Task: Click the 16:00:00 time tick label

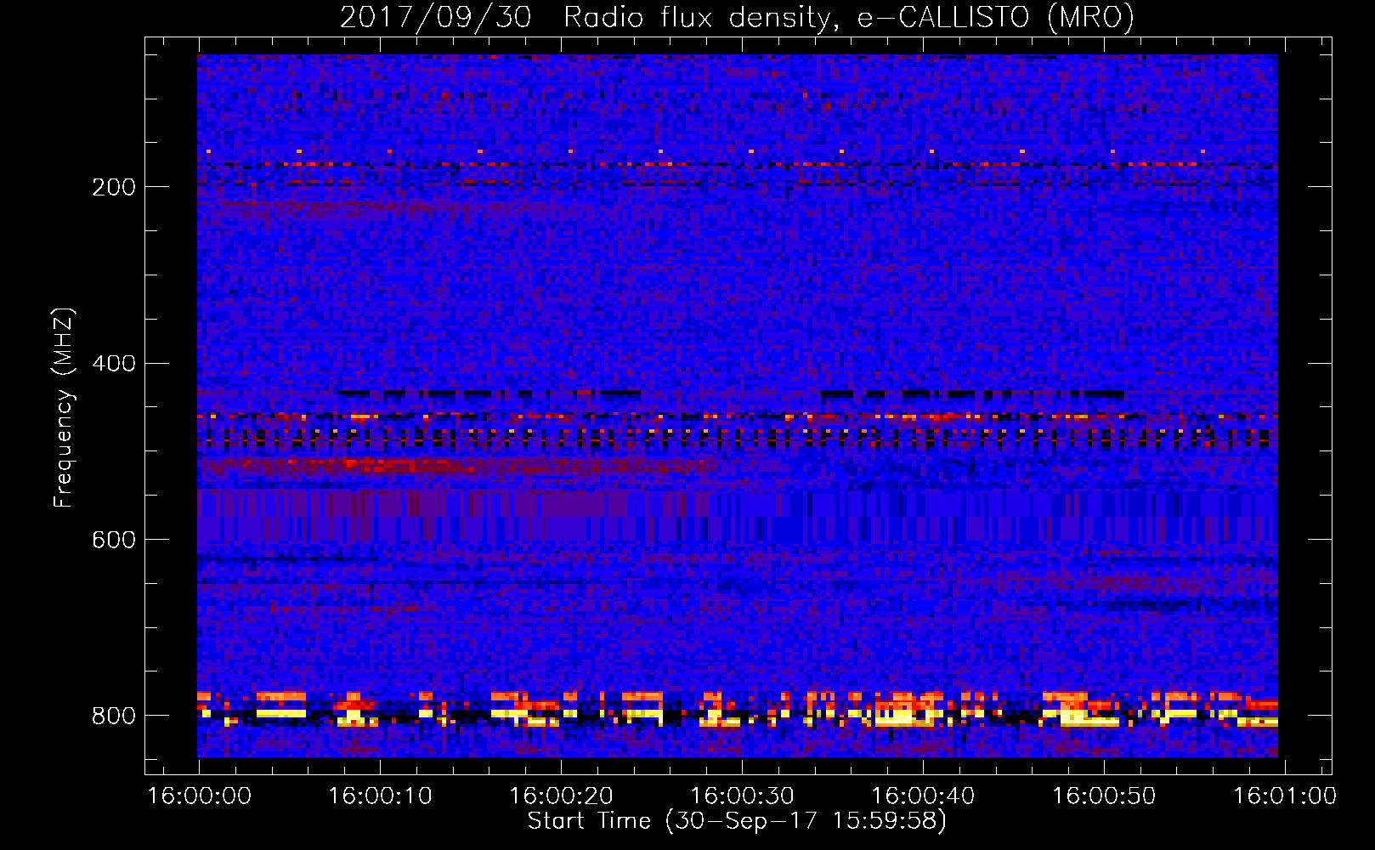Action: point(200,796)
